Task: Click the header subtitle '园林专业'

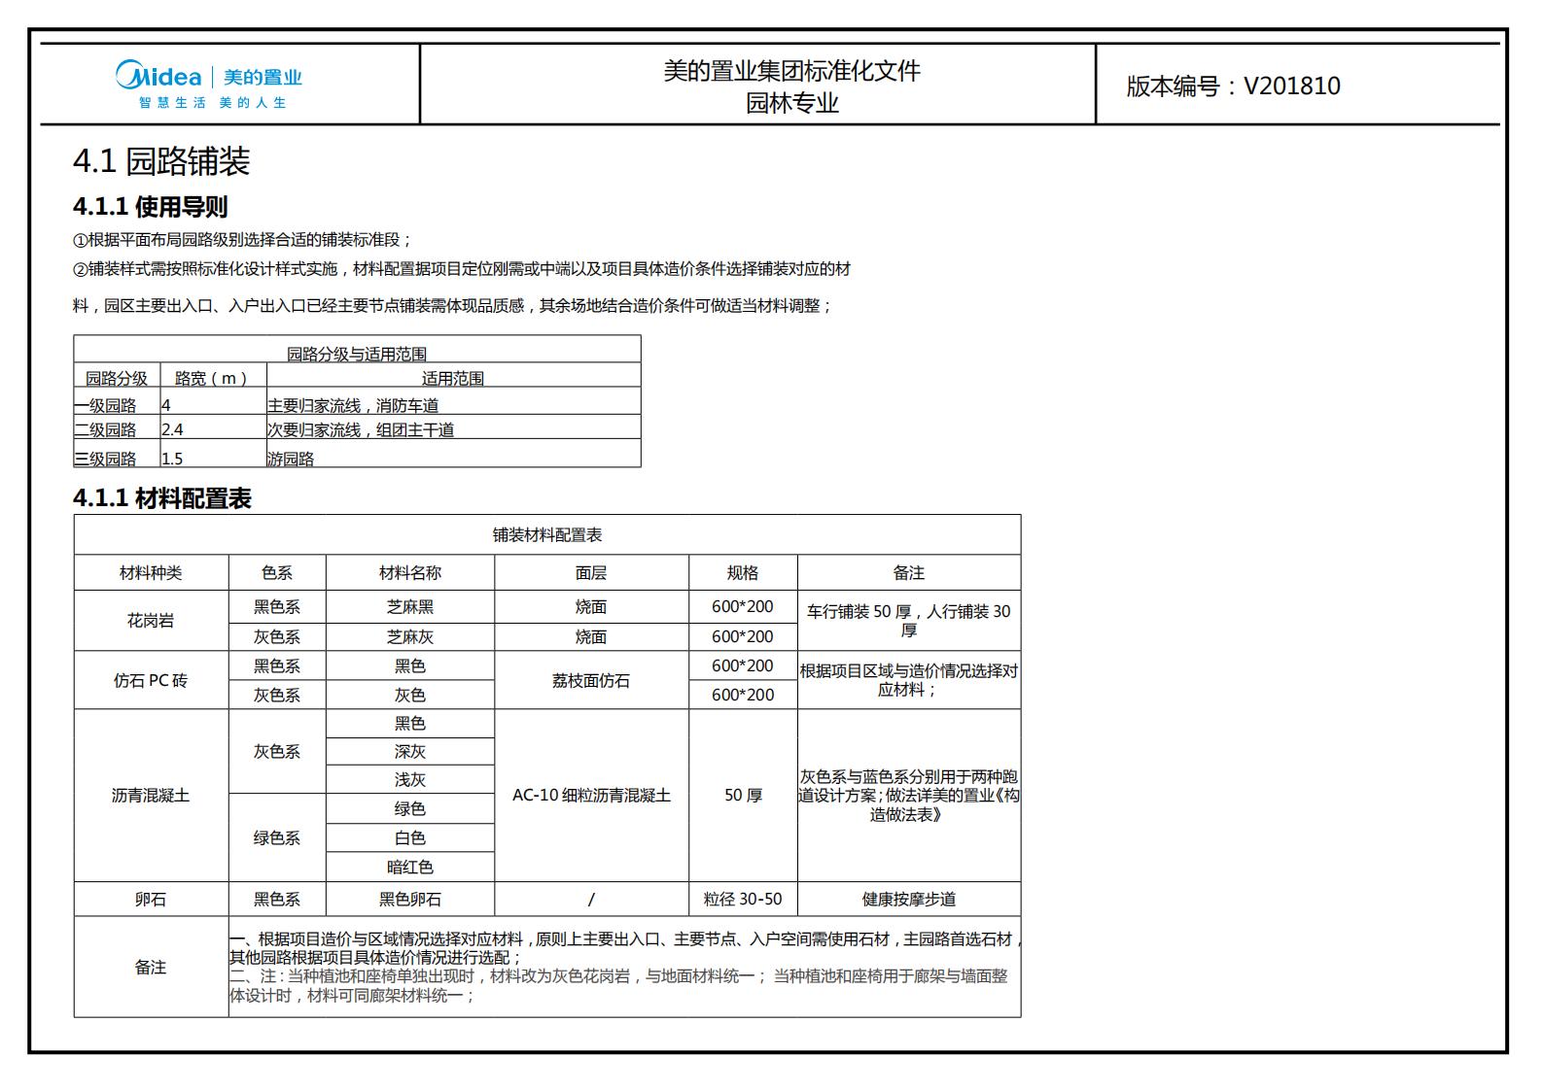Action: pyautogui.click(x=791, y=103)
